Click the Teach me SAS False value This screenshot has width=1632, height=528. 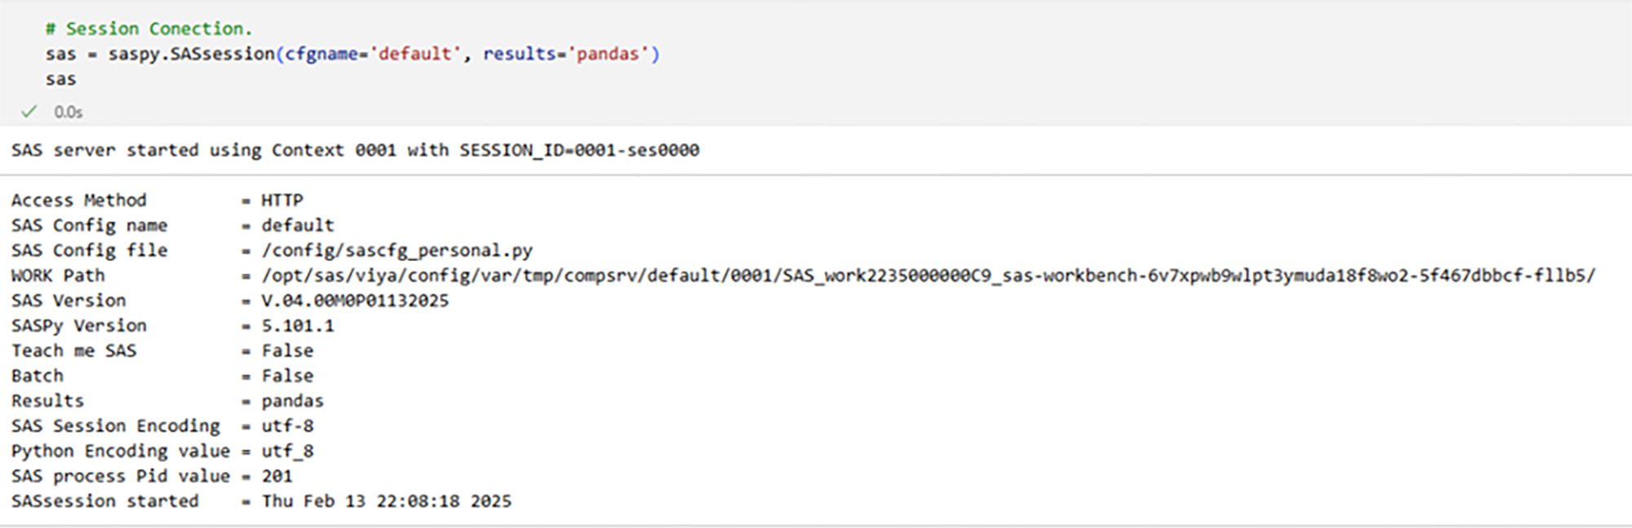287,350
